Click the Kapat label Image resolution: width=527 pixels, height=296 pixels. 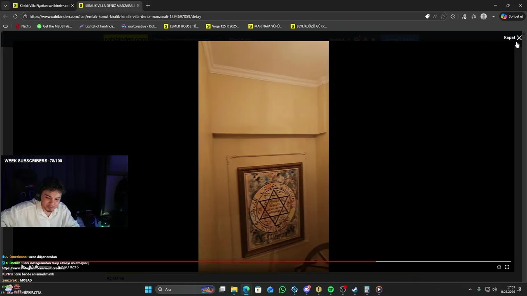tap(509, 37)
